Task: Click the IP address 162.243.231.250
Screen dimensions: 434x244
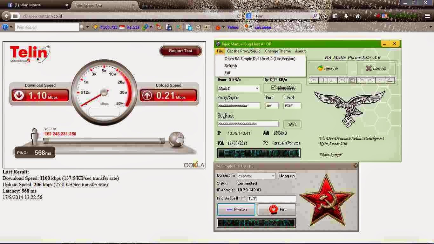Action: tap(60, 134)
